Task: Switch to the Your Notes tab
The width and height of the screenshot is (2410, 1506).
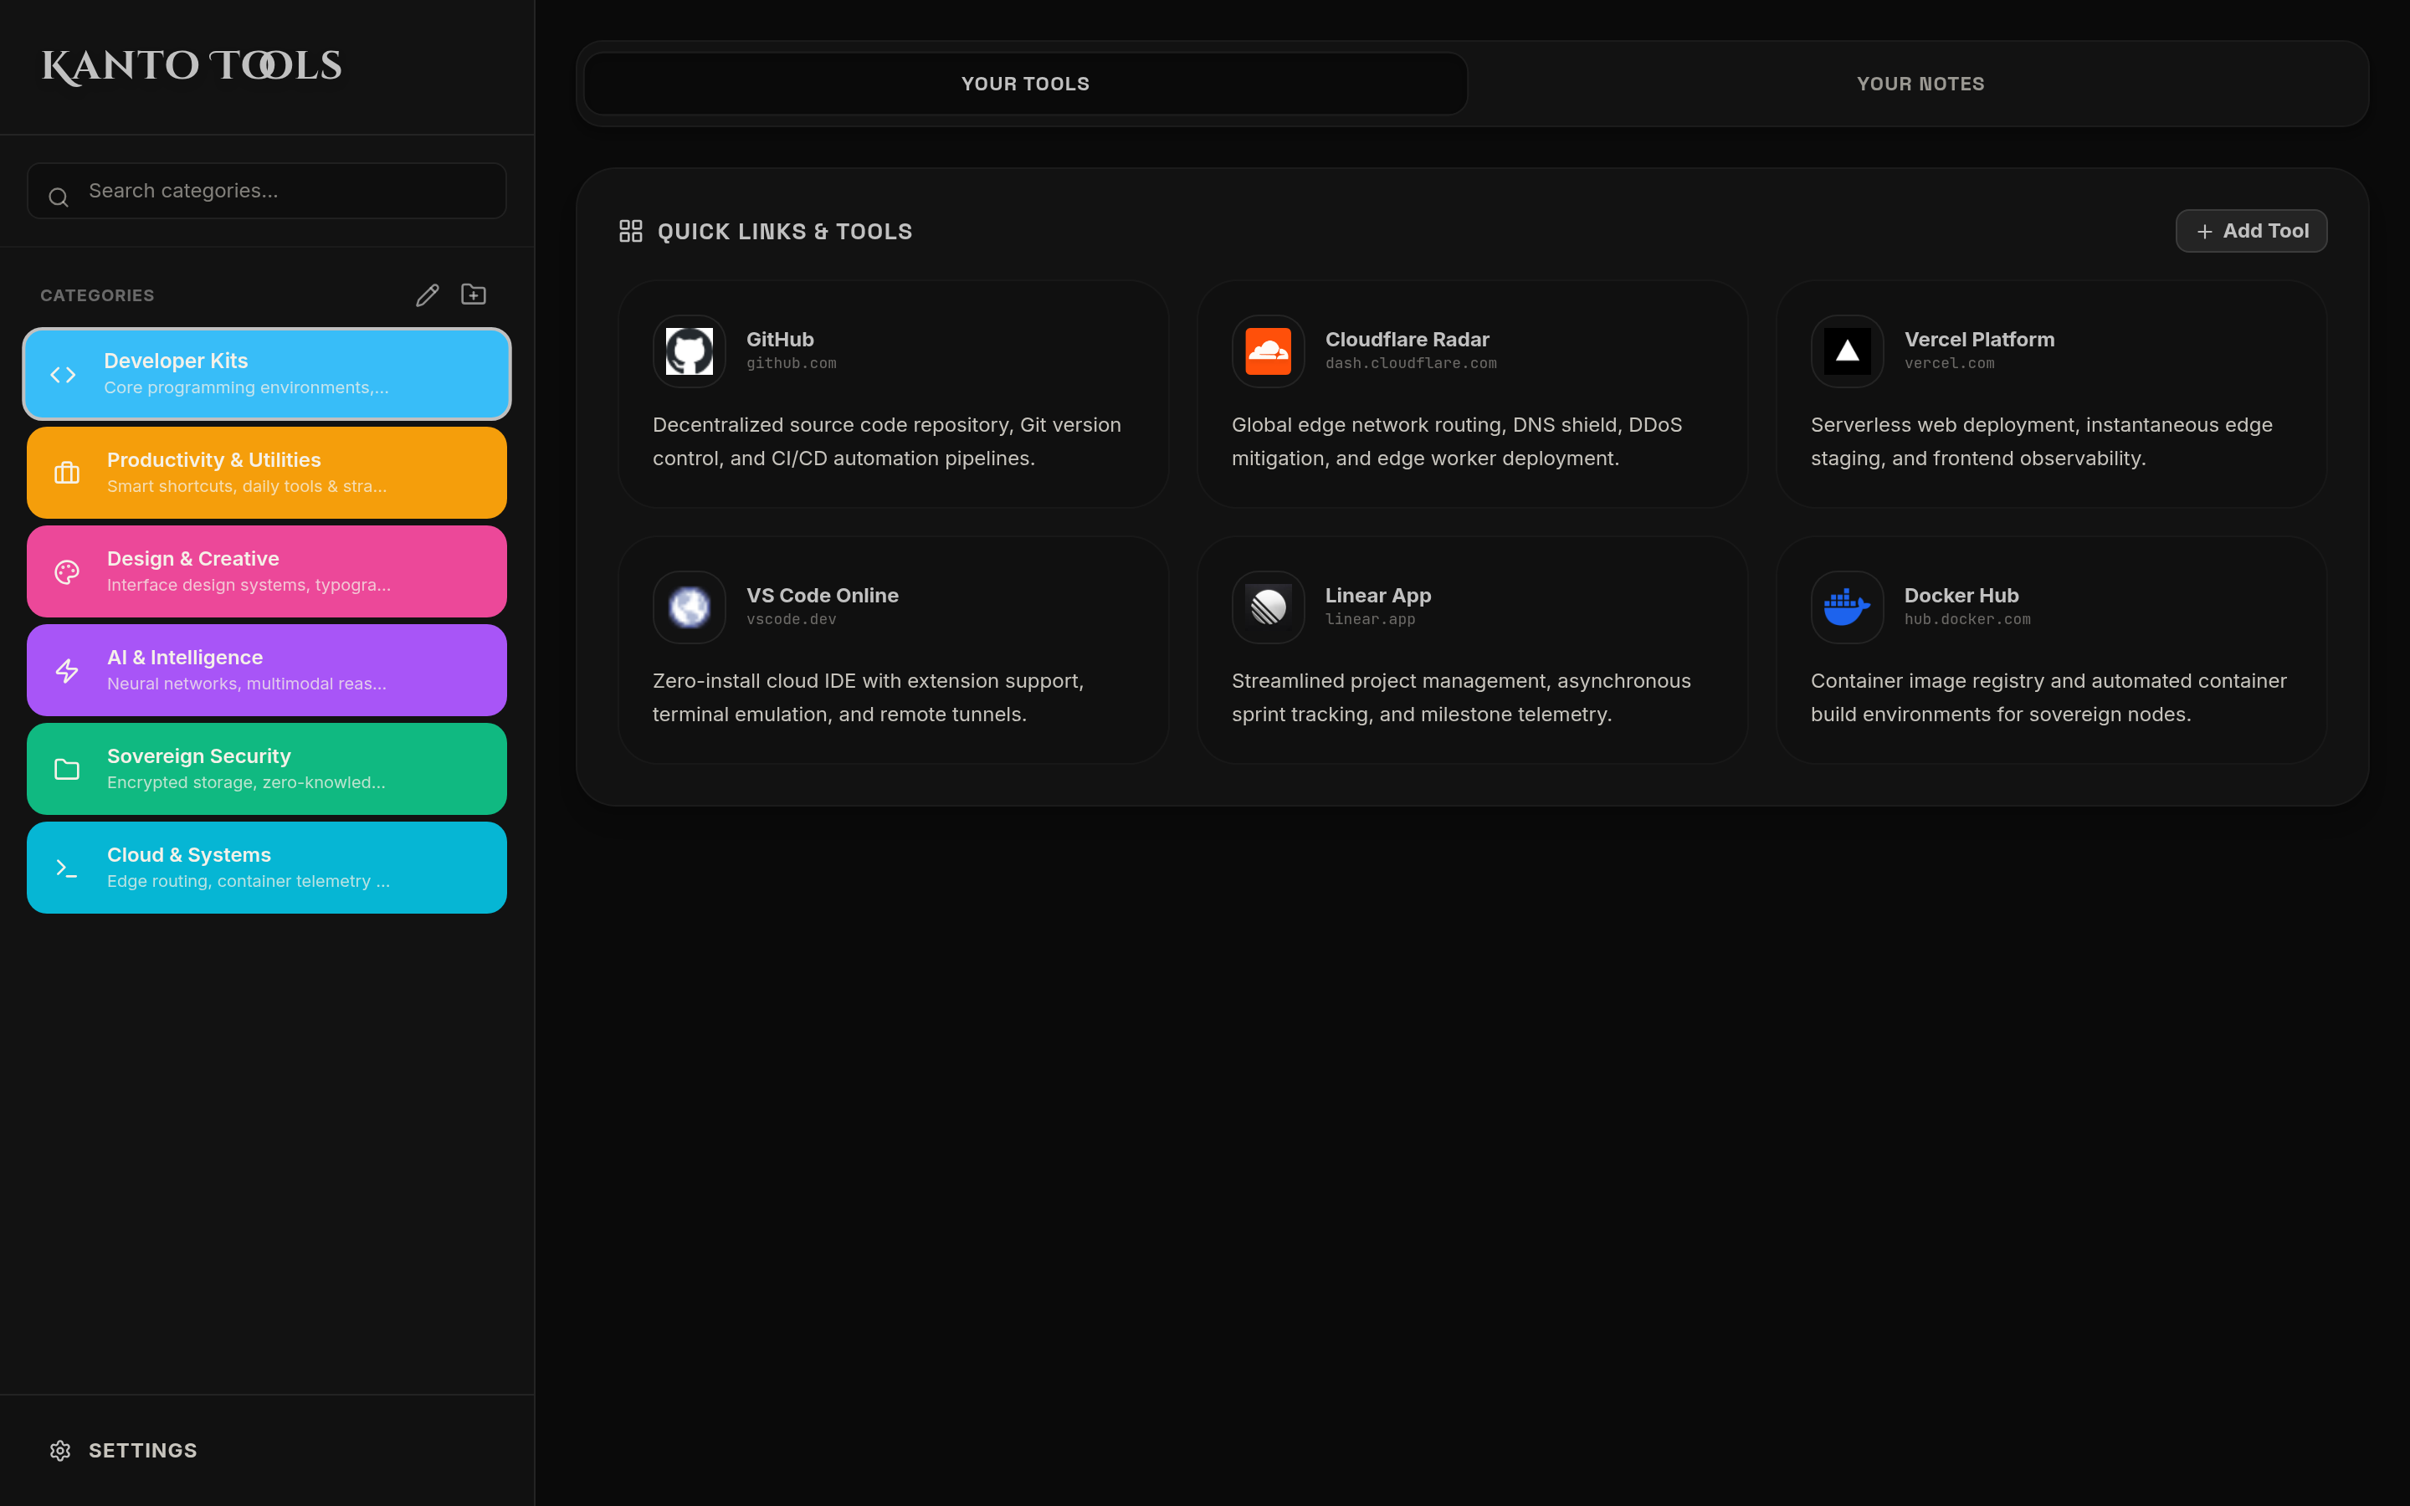Action: (1920, 84)
